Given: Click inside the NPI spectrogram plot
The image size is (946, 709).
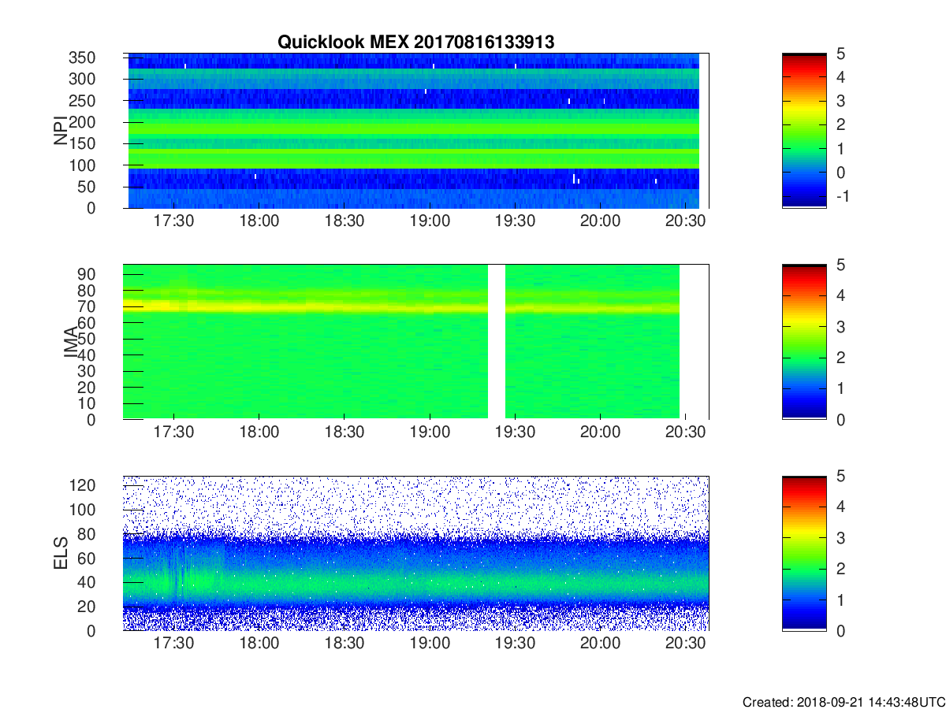Looking at the screenshot, I should tap(415, 131).
